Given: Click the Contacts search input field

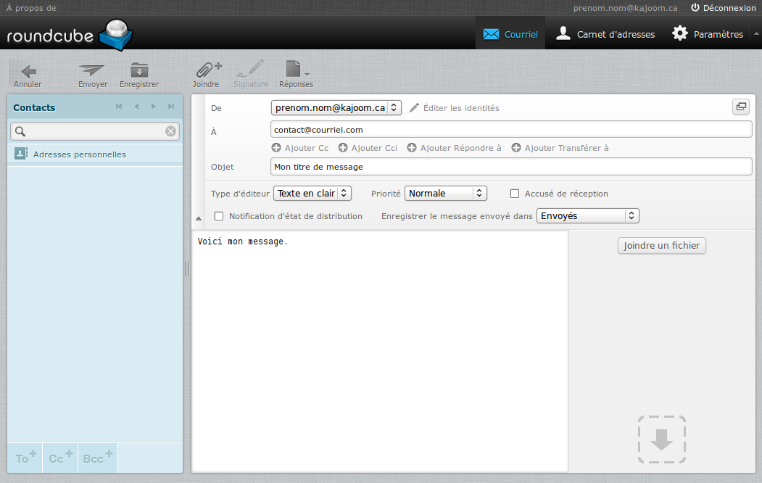Looking at the screenshot, I should pyautogui.click(x=95, y=131).
